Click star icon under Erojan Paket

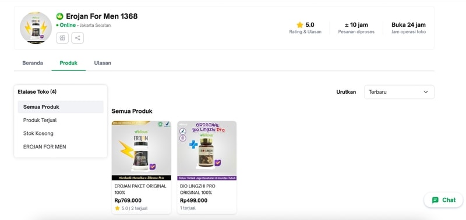pyautogui.click(x=118, y=208)
